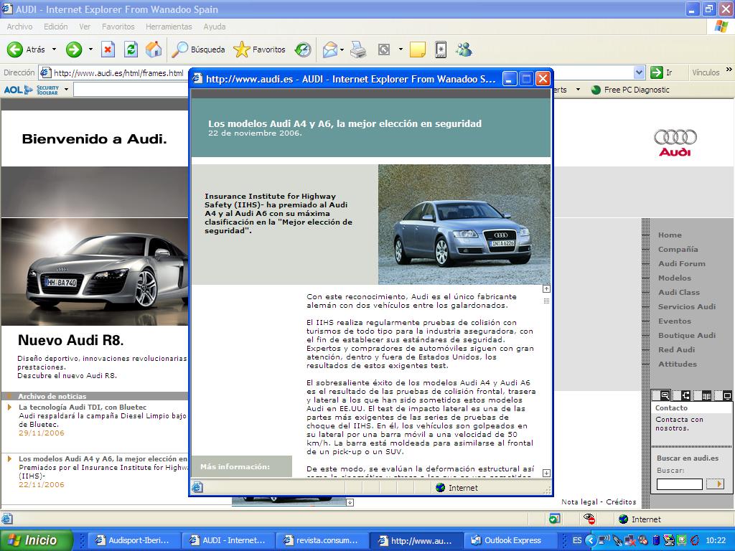Open the Boutique Audi link
The height and width of the screenshot is (551, 735).
click(687, 336)
